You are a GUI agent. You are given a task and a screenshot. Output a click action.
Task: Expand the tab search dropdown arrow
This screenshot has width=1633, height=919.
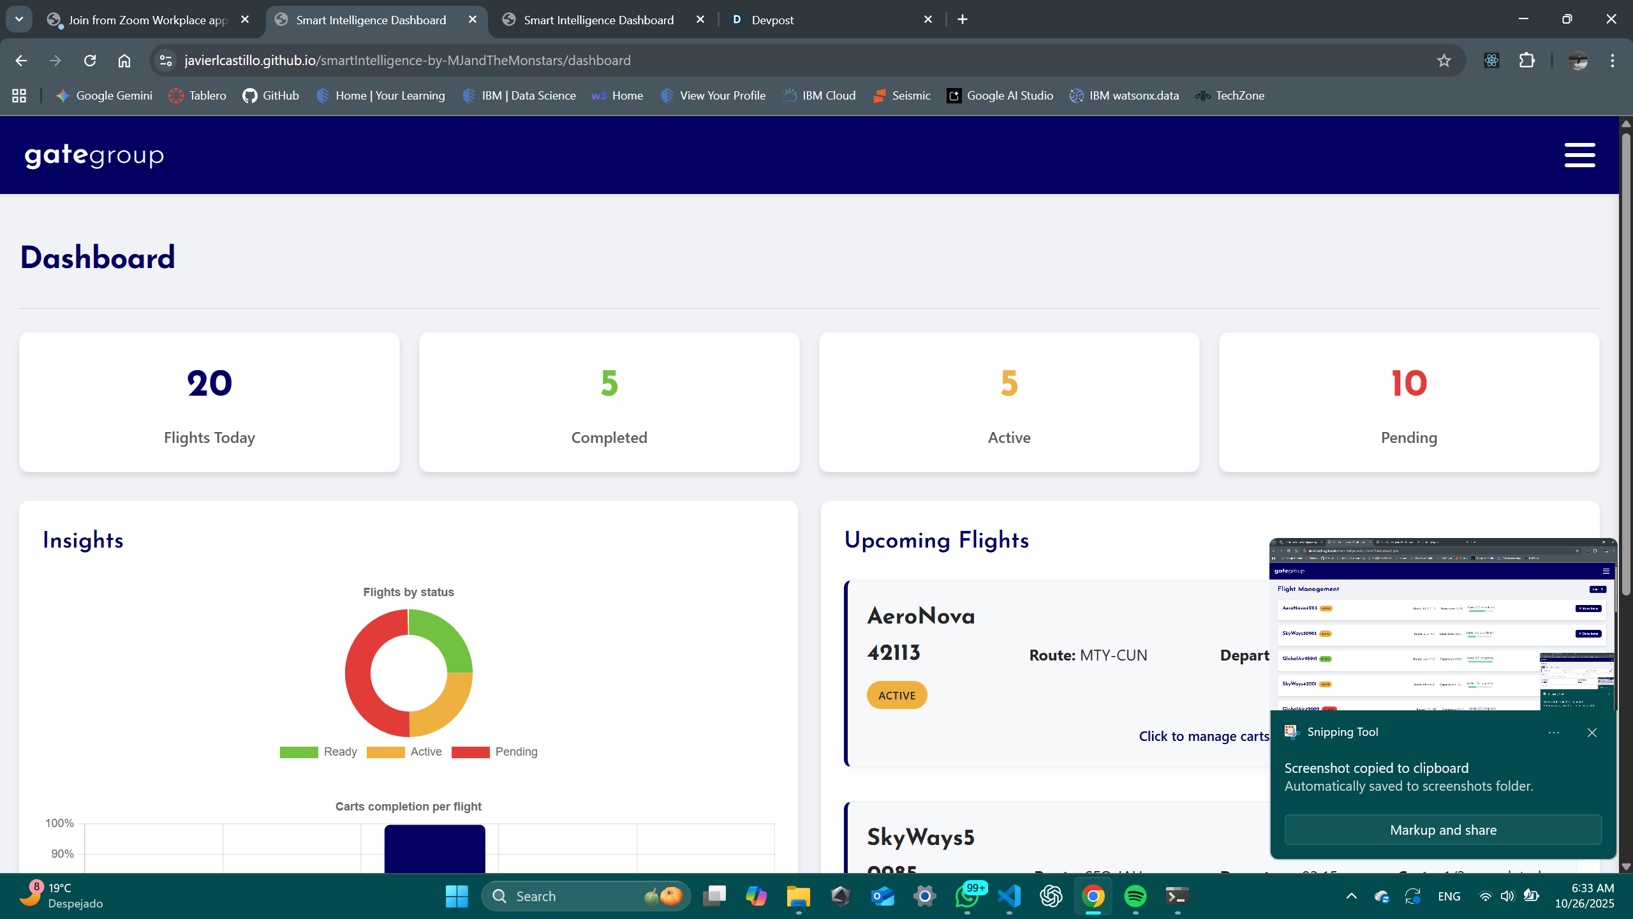pos(19,19)
